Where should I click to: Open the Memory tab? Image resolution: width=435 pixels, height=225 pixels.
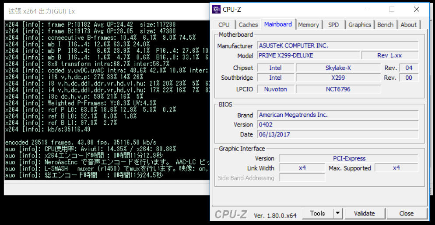[x=309, y=25]
